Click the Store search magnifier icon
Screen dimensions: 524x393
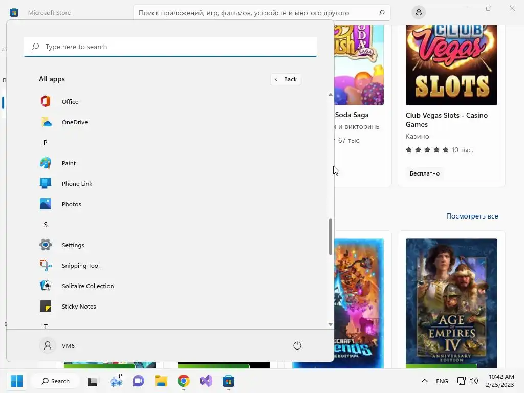tap(382, 13)
